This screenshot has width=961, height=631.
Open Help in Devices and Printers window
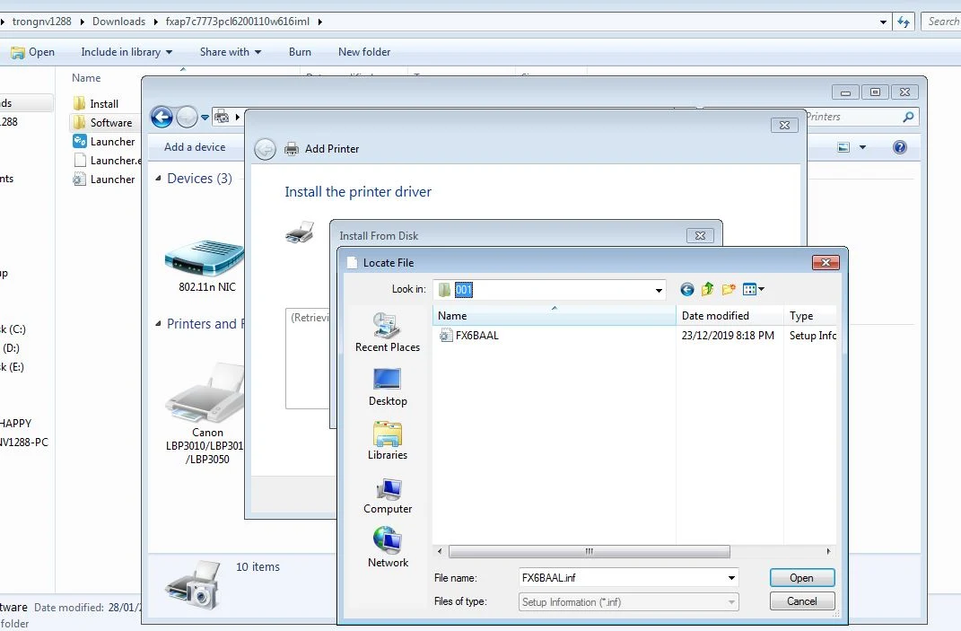900,147
